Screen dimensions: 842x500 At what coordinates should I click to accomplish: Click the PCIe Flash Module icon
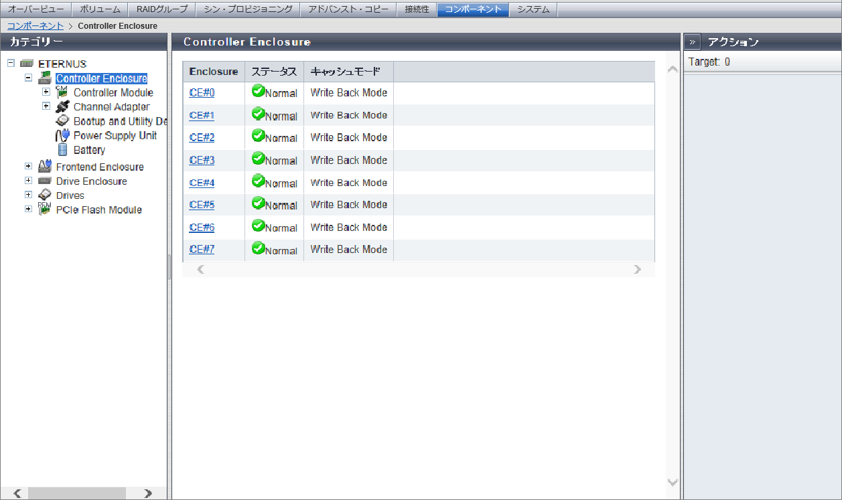tap(45, 210)
